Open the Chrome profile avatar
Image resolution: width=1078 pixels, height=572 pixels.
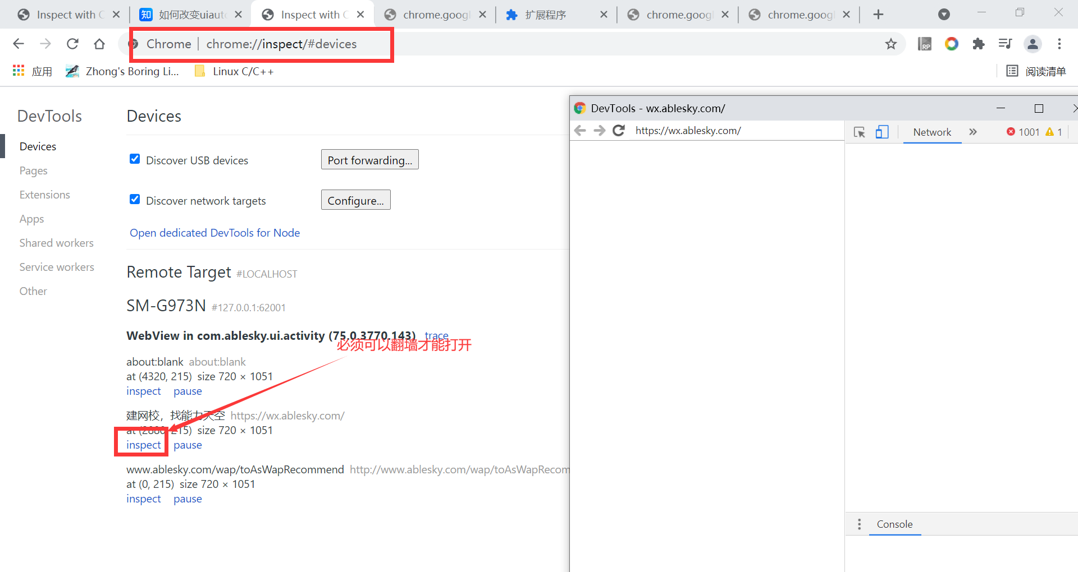[x=1033, y=44]
